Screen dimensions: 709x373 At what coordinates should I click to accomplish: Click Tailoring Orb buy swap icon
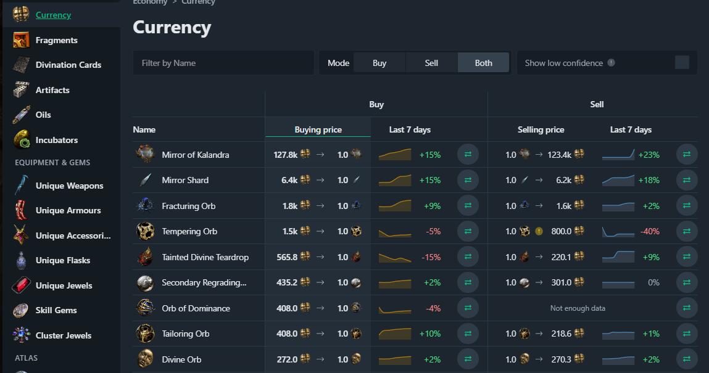pos(468,334)
